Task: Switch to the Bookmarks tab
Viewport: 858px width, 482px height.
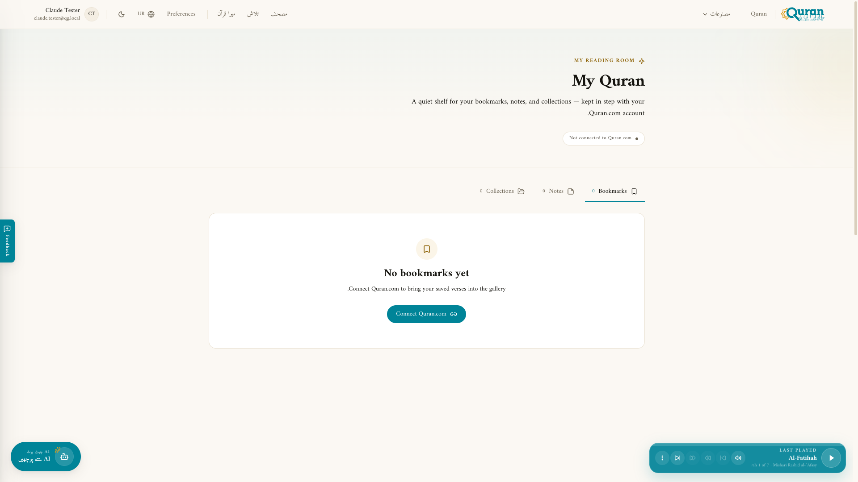Action: [615, 191]
